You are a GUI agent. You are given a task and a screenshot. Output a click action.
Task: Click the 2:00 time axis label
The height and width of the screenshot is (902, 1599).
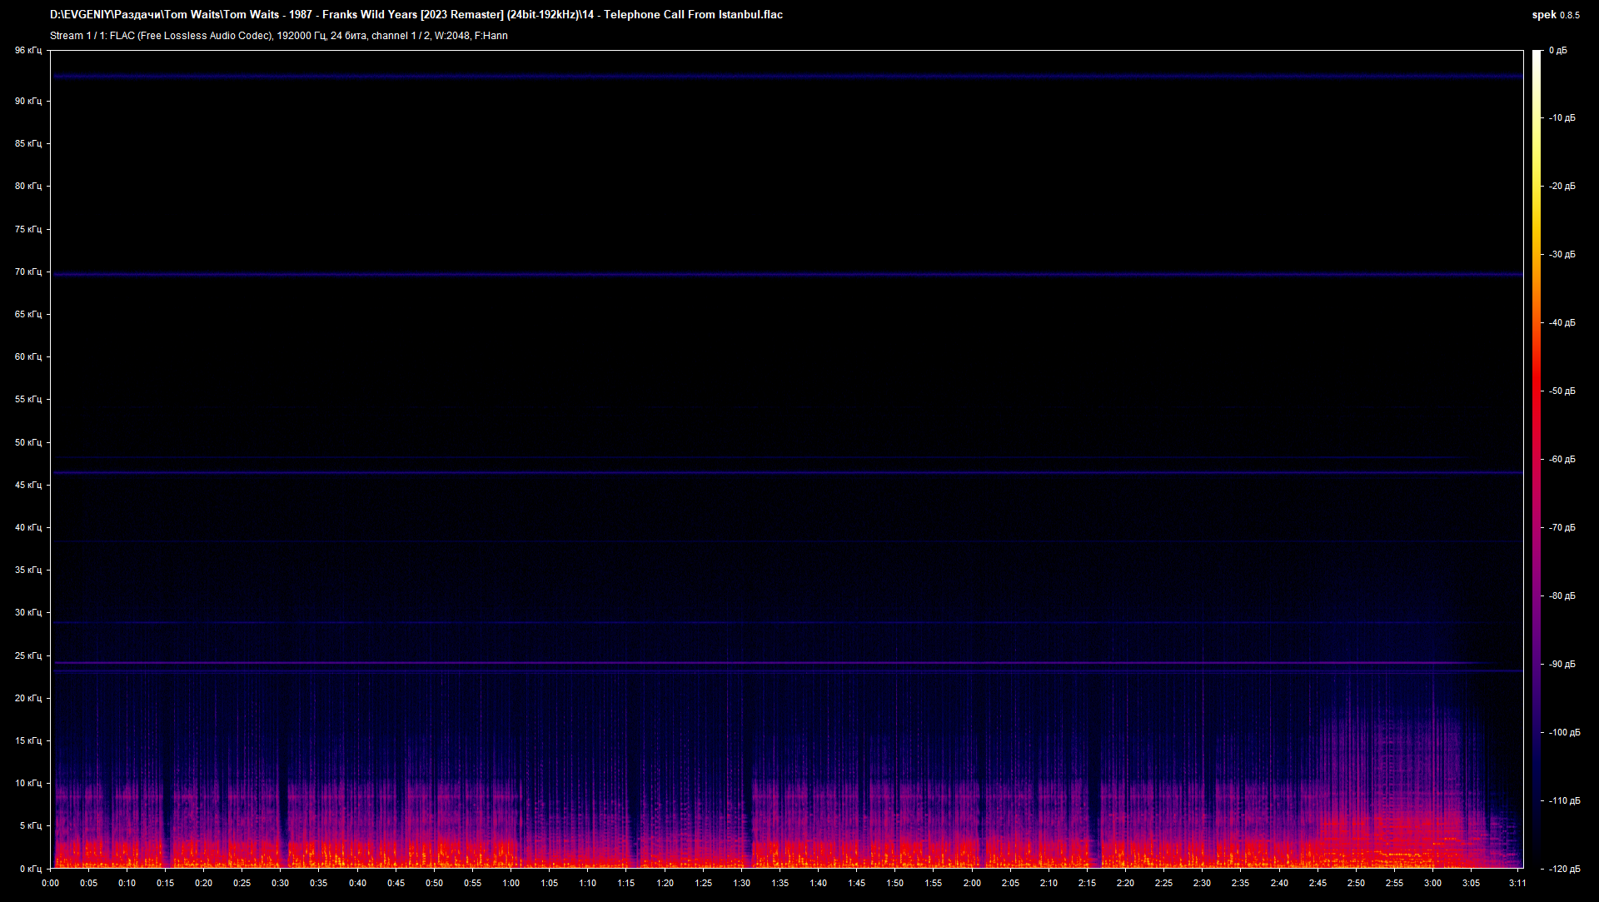point(972,884)
